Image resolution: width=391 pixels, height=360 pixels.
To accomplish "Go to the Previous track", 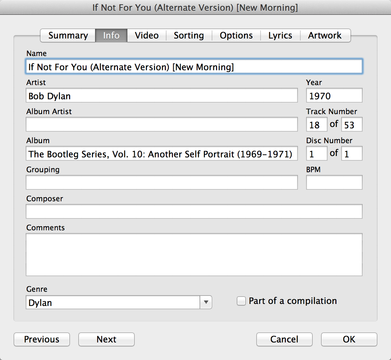I will [42, 339].
